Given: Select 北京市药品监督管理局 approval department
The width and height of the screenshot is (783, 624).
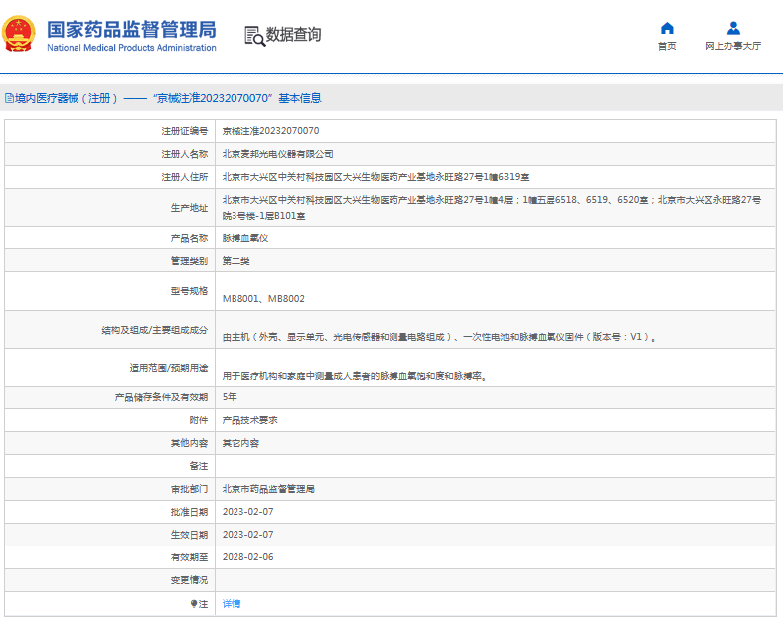Looking at the screenshot, I should click(268, 489).
